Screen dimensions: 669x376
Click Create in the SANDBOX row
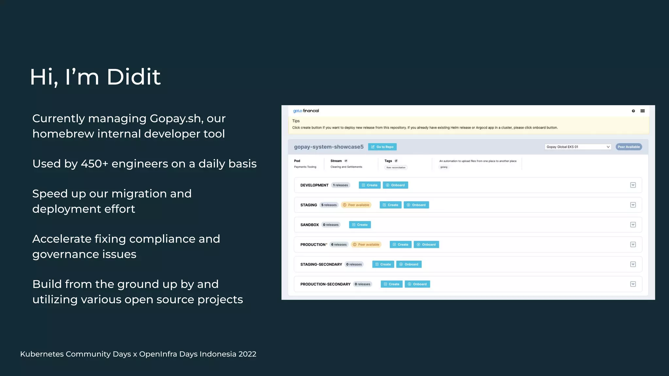(x=360, y=225)
